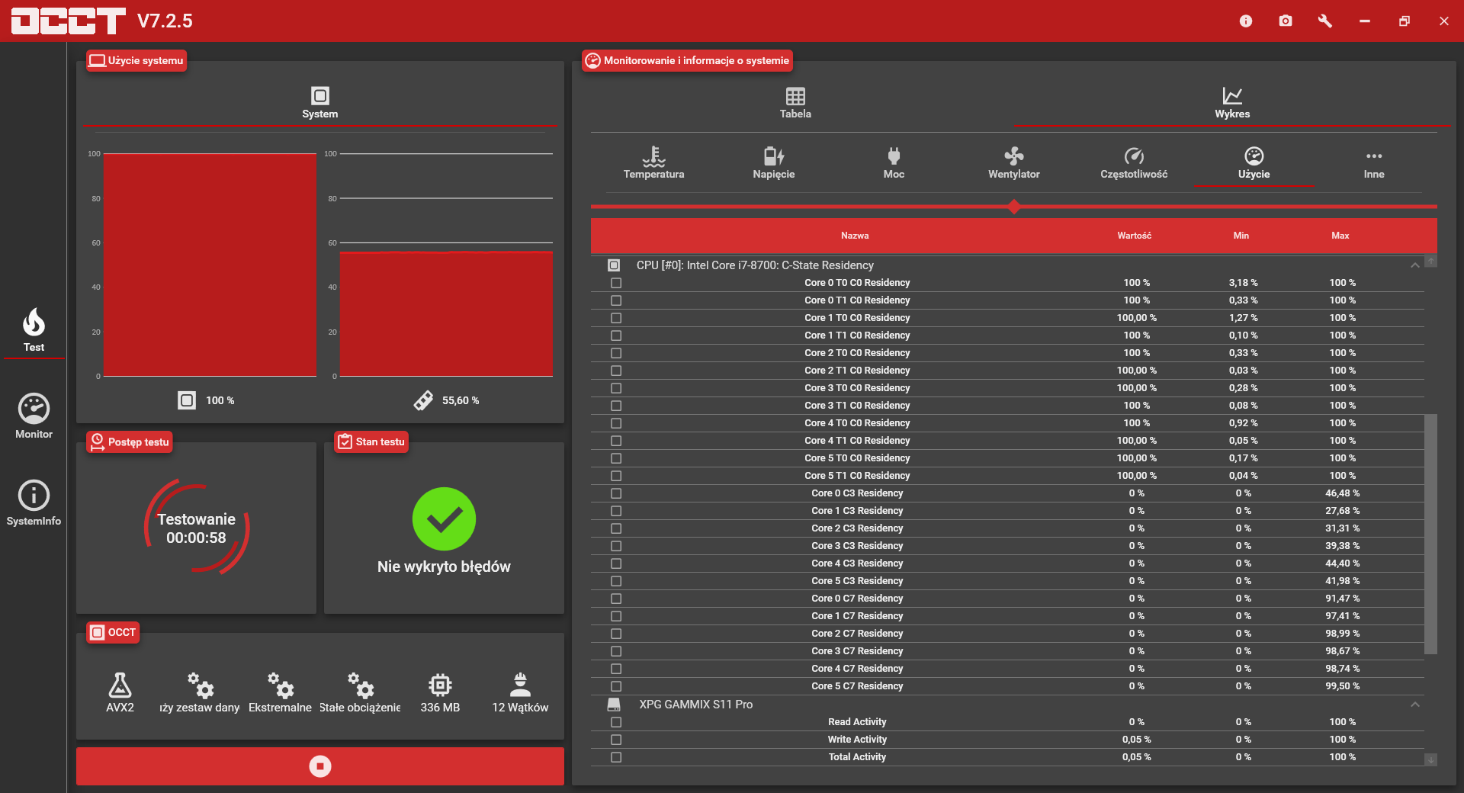Viewport: 1464px width, 793px height.
Task: Collapse the XPG GAMMIX S11 Pro group
Action: pyautogui.click(x=1415, y=705)
